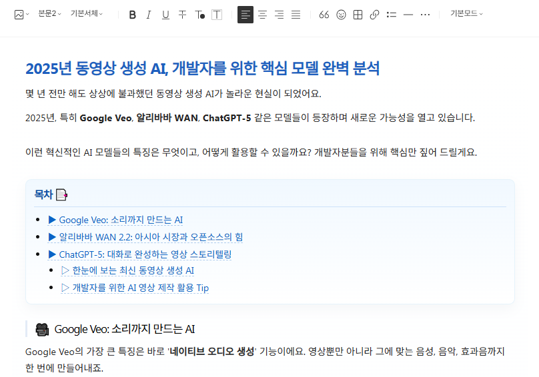Open the 기본모드 editor mode menu
The image size is (539, 377).
coord(466,14)
